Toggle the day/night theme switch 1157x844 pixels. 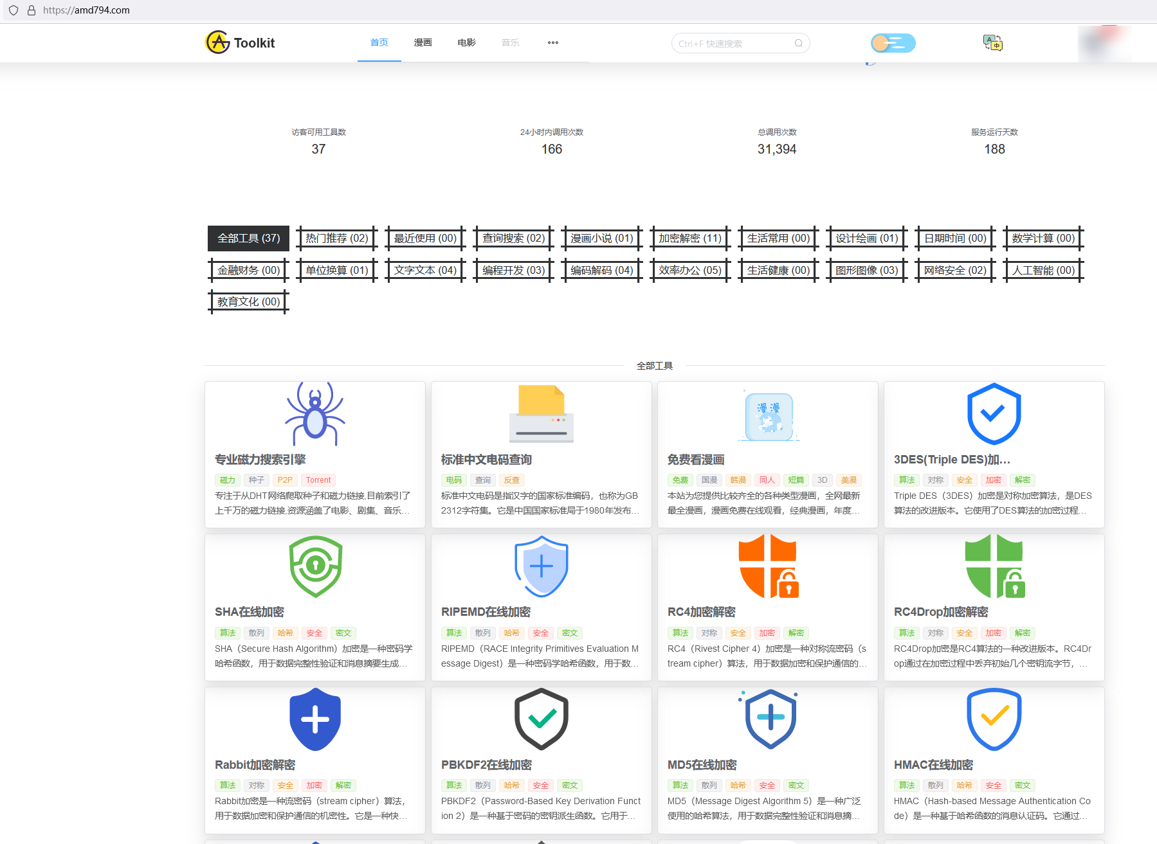coord(893,43)
